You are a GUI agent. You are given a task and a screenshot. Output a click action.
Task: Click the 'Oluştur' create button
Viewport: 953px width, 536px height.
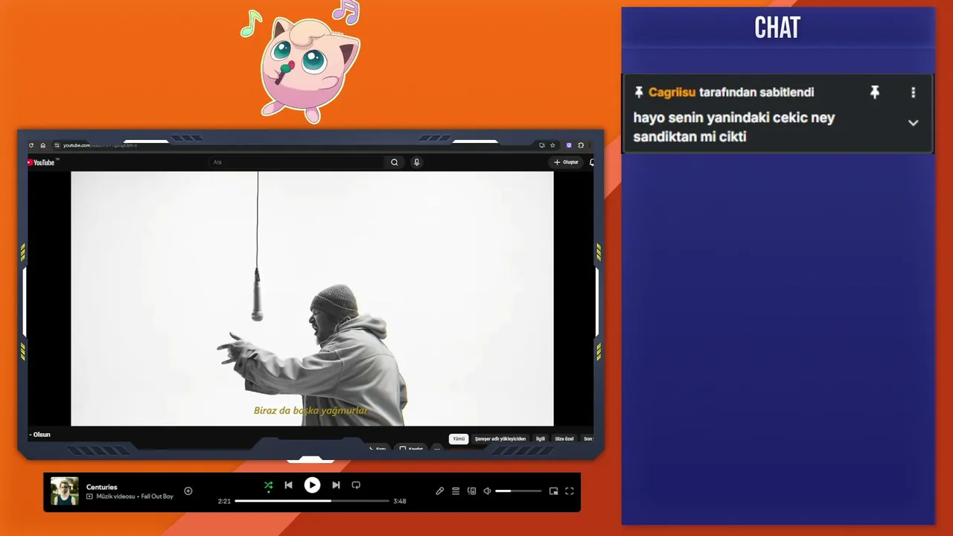tap(567, 162)
